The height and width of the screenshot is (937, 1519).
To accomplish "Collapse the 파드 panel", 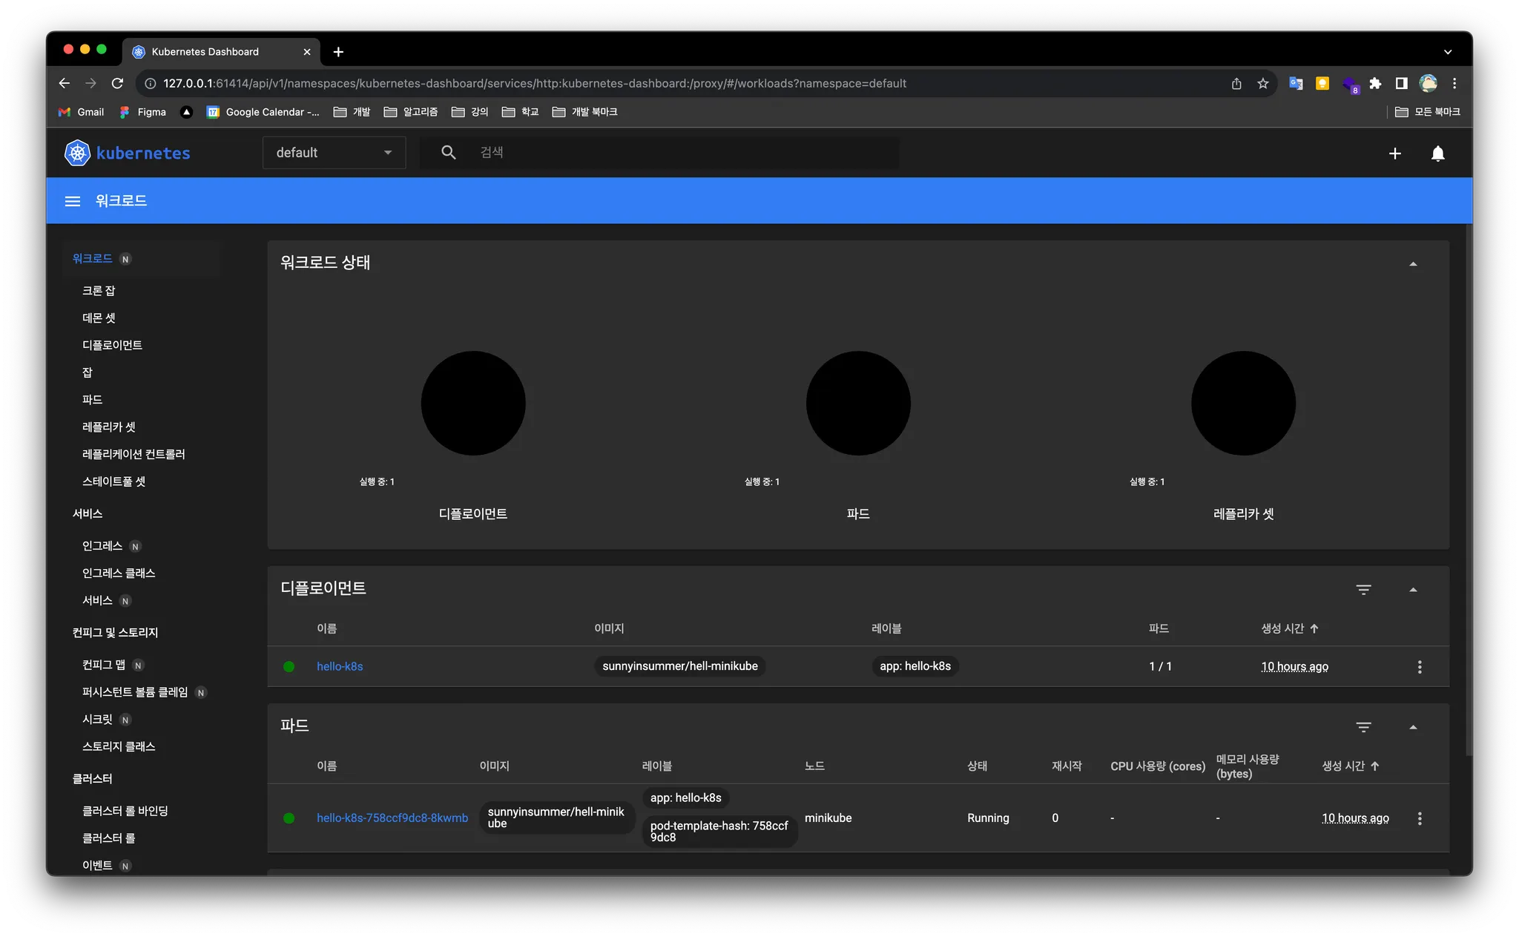I will coord(1413,727).
